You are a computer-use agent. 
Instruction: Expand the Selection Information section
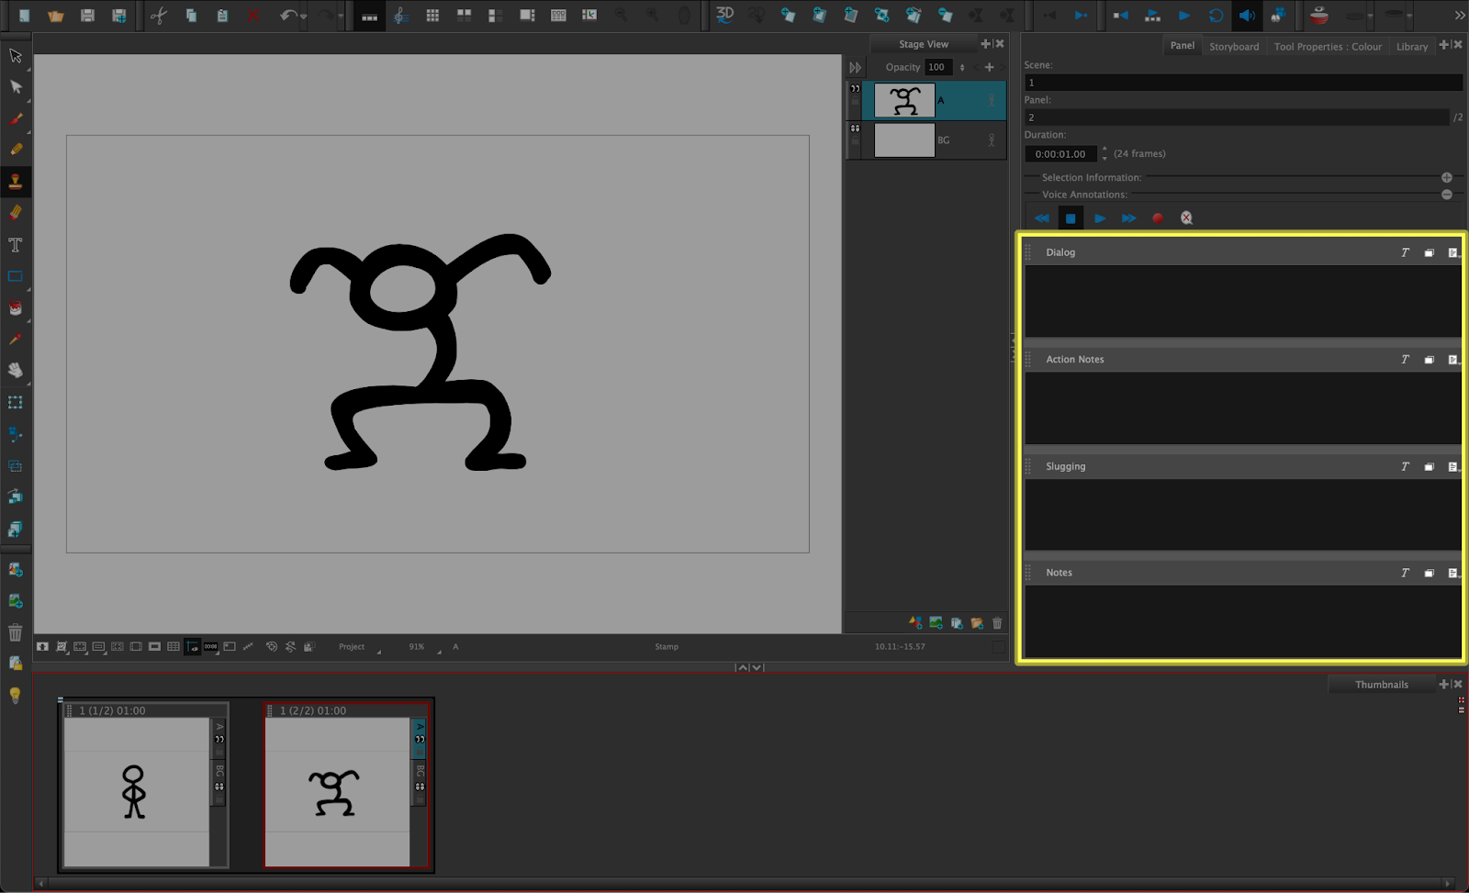coord(1446,177)
